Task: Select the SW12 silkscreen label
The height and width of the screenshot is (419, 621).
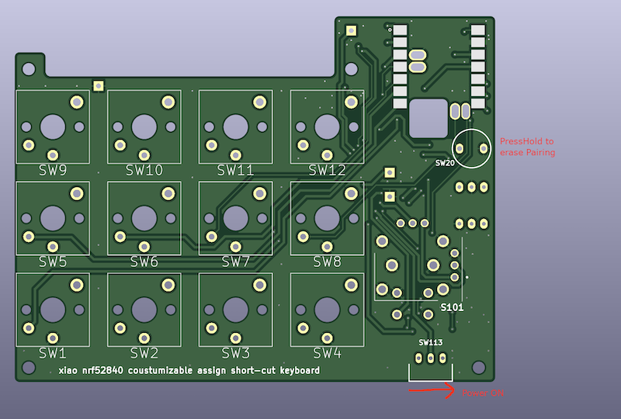Action: [327, 170]
